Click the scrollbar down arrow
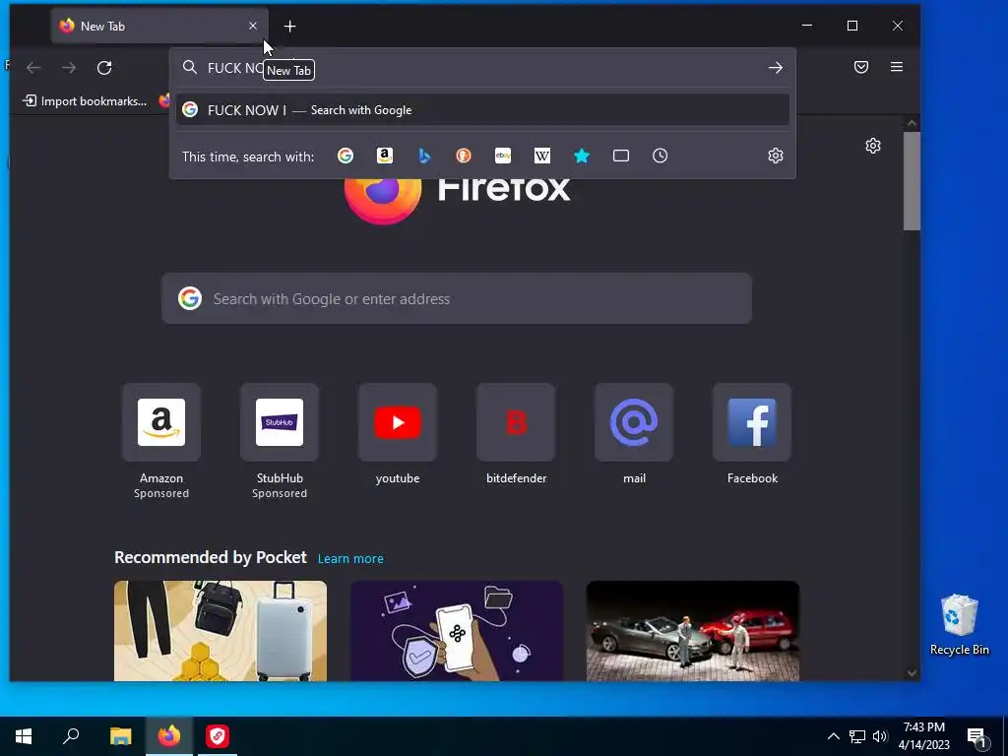 tap(912, 673)
